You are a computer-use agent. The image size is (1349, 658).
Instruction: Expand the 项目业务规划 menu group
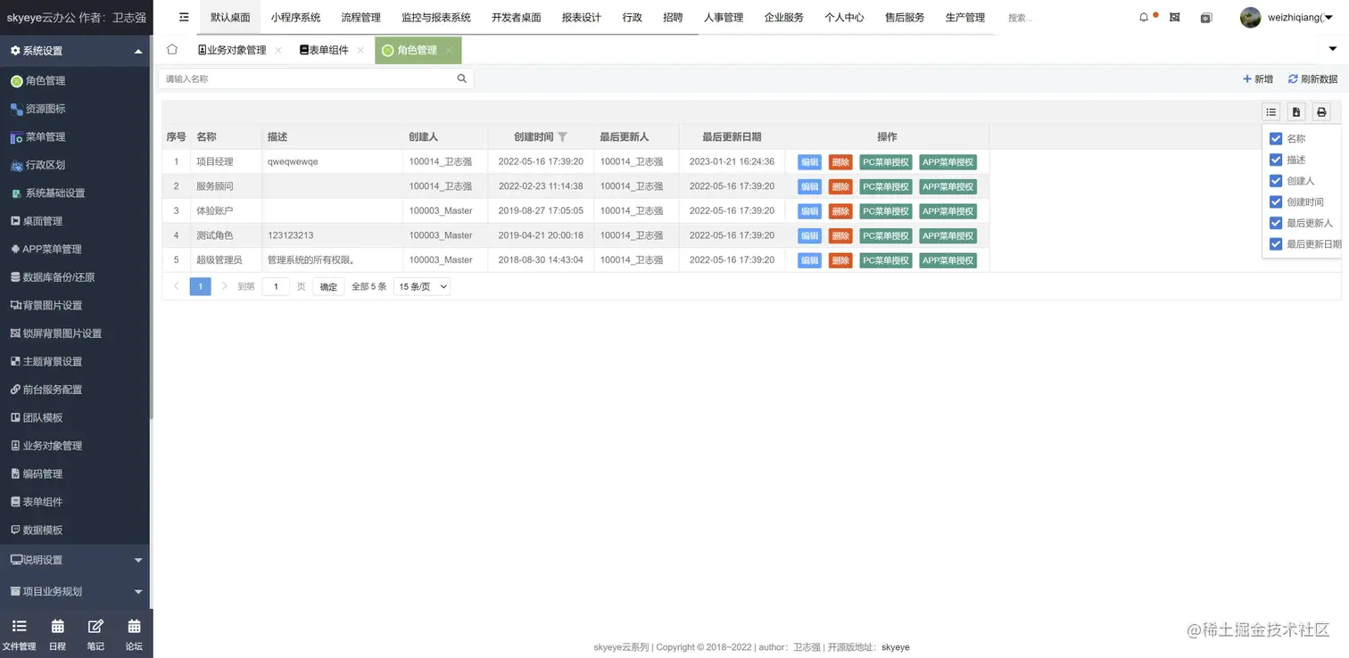(x=76, y=591)
